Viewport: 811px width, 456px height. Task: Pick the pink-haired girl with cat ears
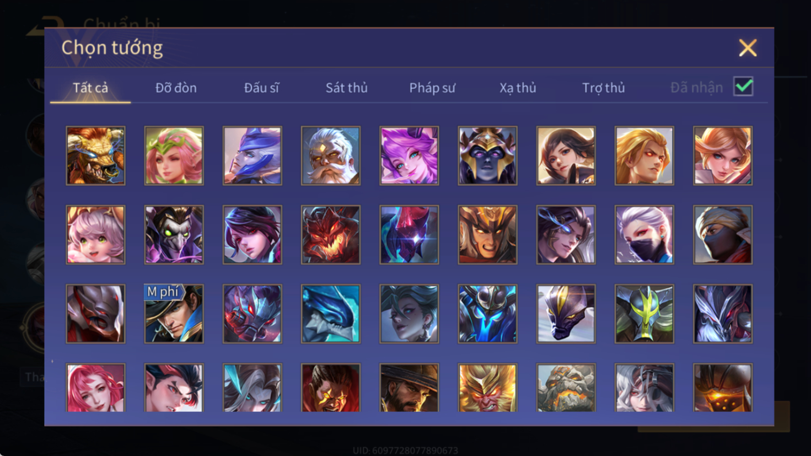(95, 235)
